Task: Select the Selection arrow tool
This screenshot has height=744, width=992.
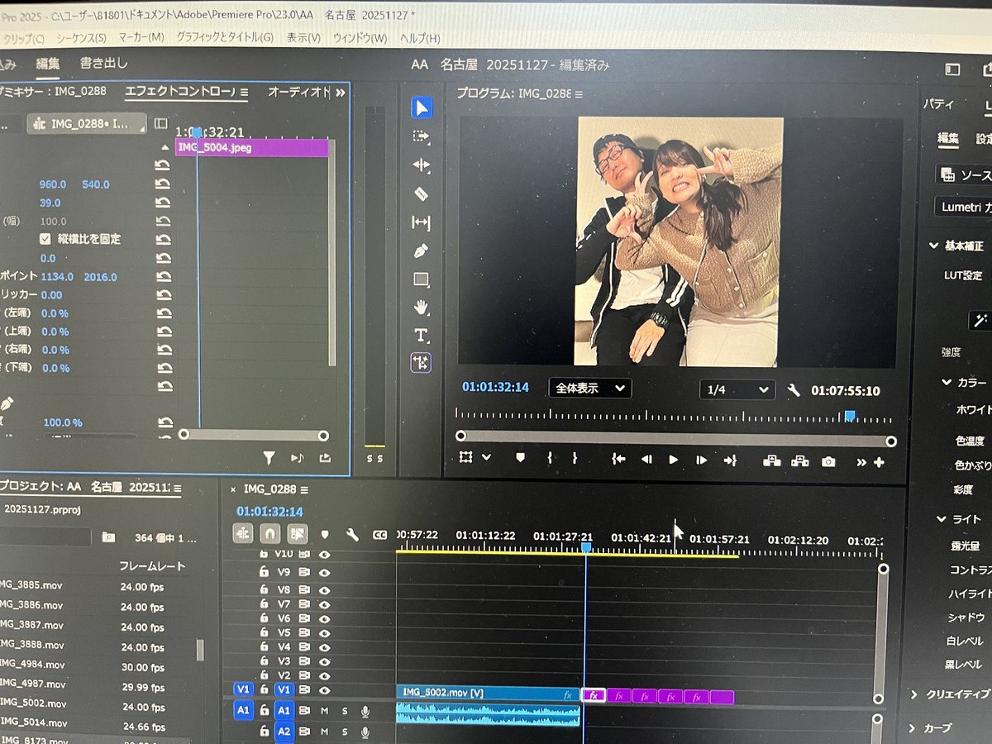Action: click(x=422, y=108)
